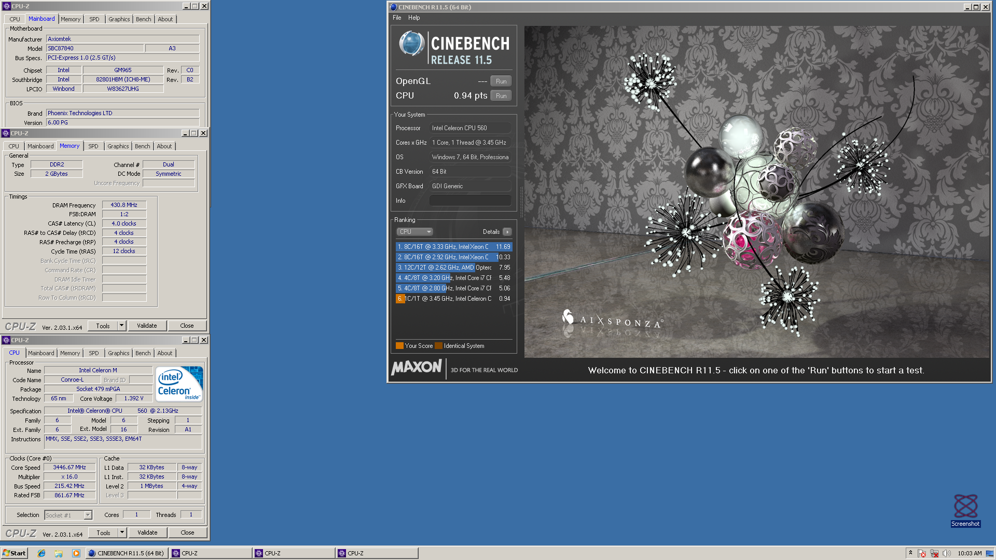Click the Axiomtek manufacturer field
The width and height of the screenshot is (996, 560).
pyautogui.click(x=123, y=39)
